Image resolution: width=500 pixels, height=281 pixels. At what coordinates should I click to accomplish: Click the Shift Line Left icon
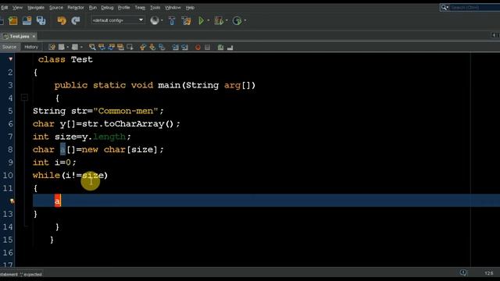click(175, 48)
